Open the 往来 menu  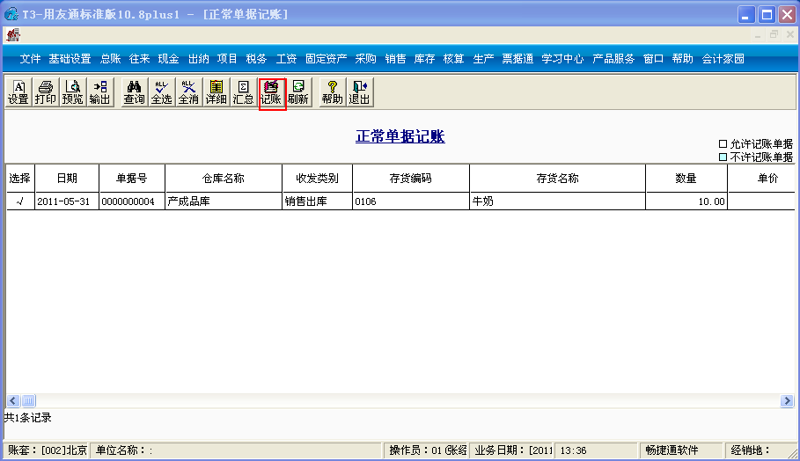point(139,59)
